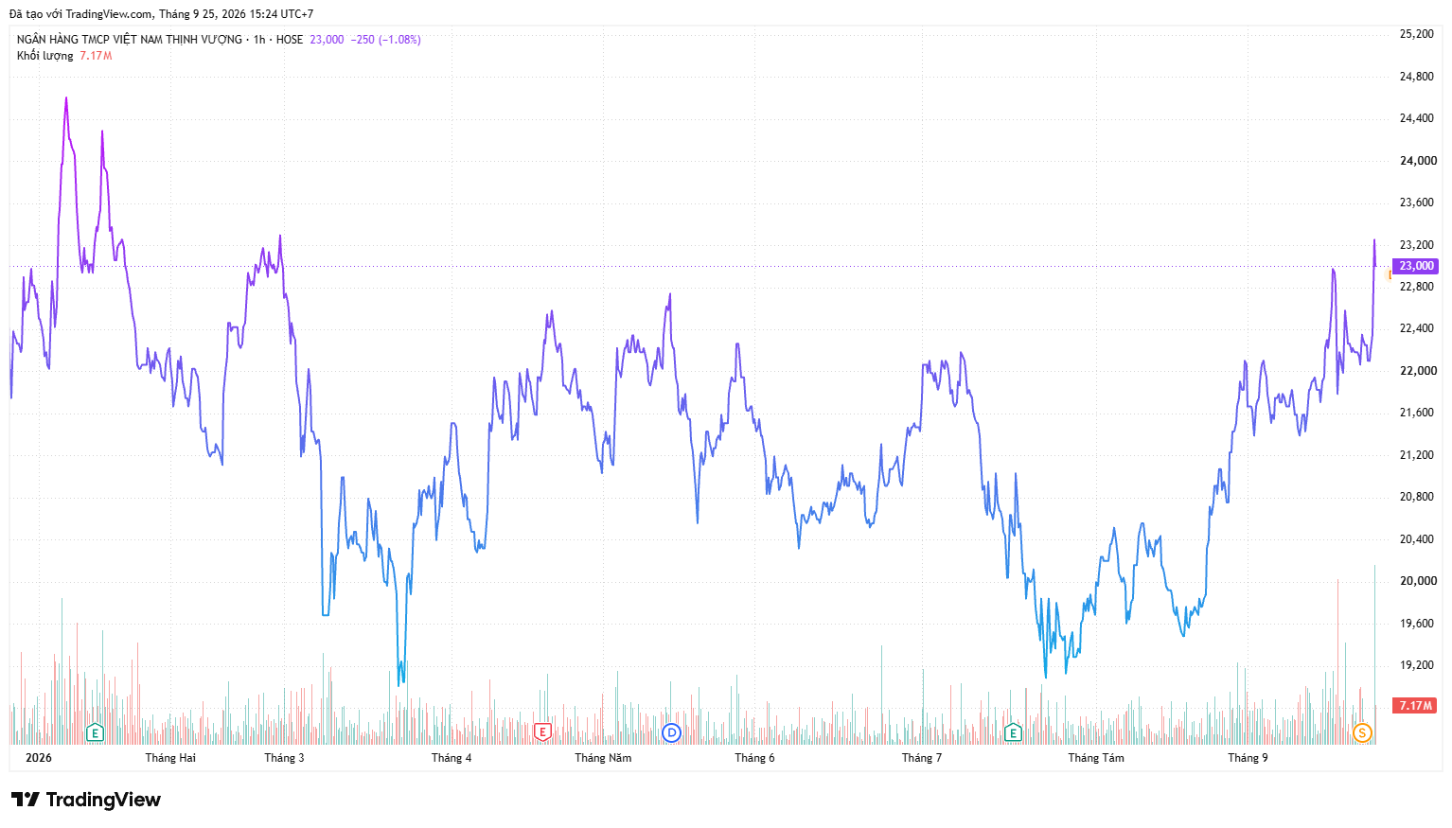1452x828 pixels.
Task: Select Tháng Hai on the time axis
Action: (x=170, y=758)
